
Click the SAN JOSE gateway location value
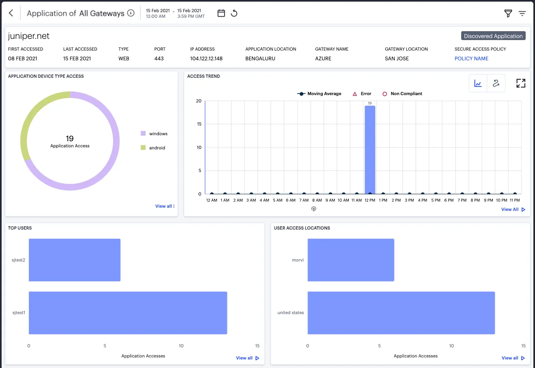click(x=397, y=58)
